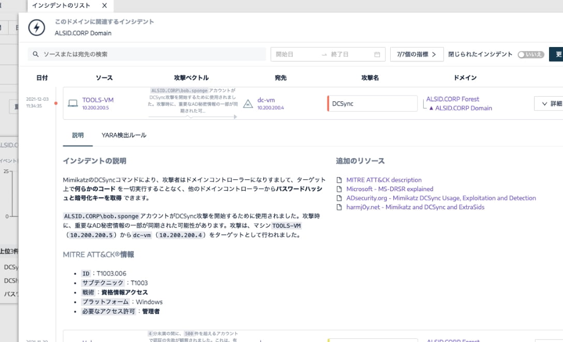Screen dimensions: 563x342
Task: Open the ALSID.CORP Domain link in row
Action: [x=463, y=108]
